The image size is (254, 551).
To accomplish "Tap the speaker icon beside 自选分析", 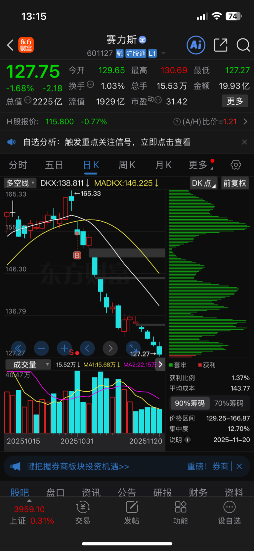I will tap(12, 142).
